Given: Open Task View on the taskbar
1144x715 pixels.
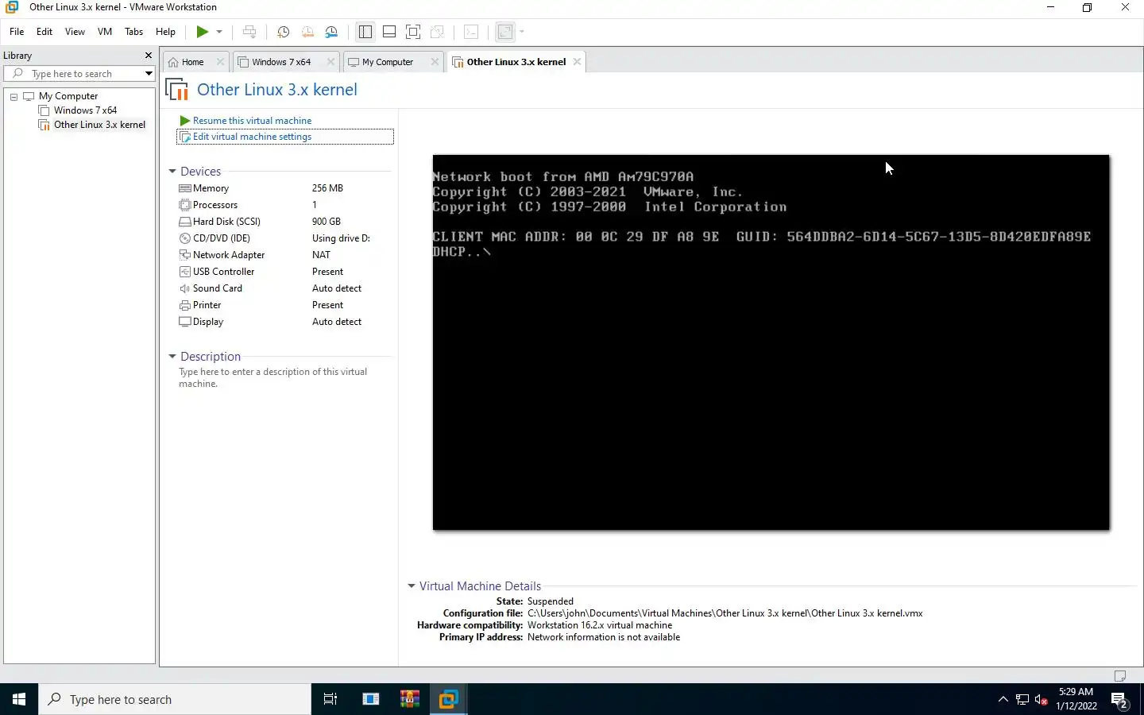Looking at the screenshot, I should pyautogui.click(x=330, y=699).
